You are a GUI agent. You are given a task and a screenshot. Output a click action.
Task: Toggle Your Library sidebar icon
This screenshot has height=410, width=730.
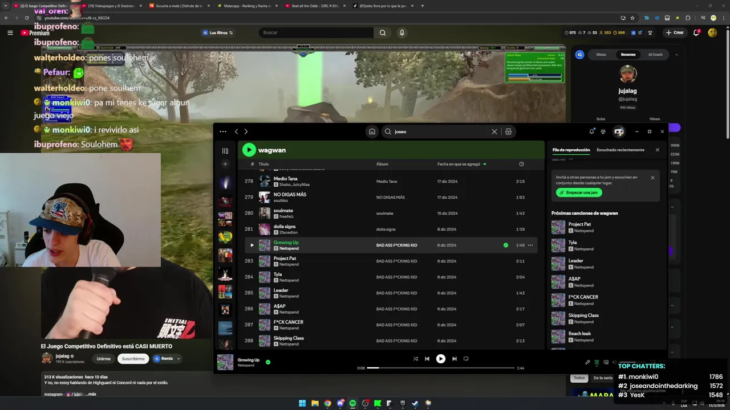pos(225,151)
